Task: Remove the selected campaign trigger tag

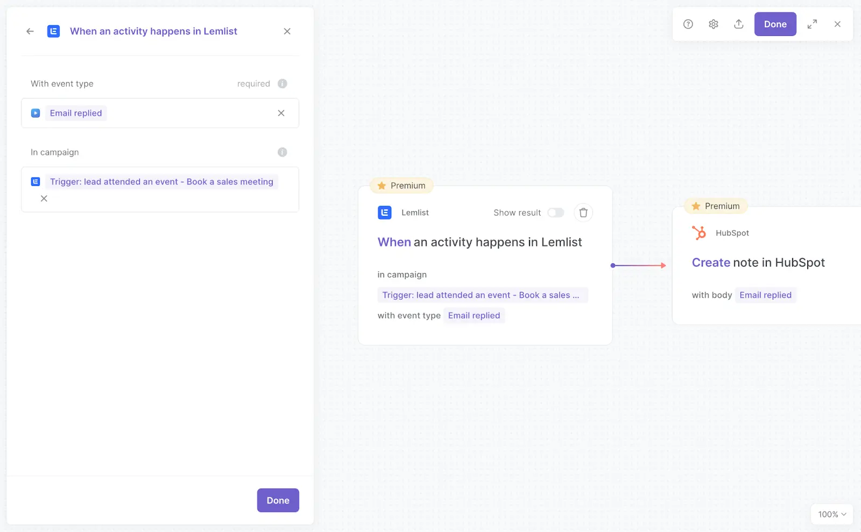Action: pos(44,199)
